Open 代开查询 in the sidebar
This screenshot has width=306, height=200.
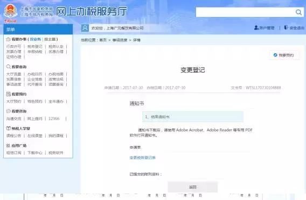click(34, 84)
